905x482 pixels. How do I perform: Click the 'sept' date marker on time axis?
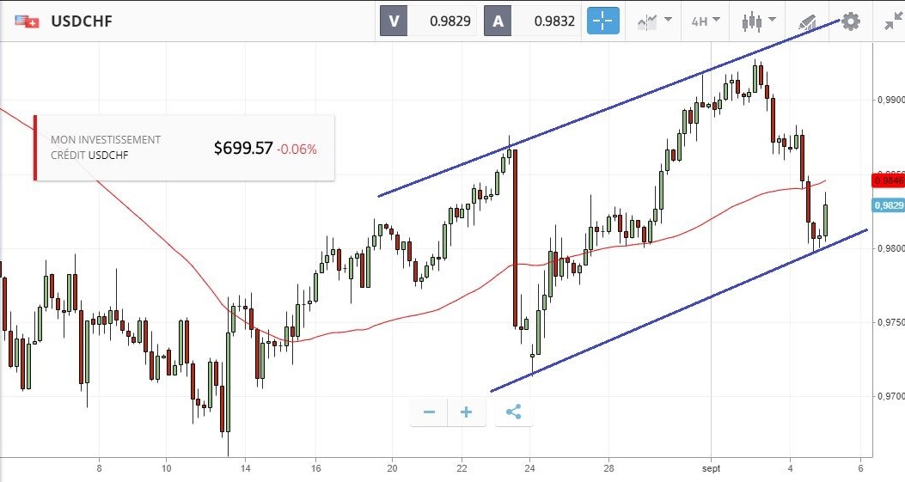[710, 468]
